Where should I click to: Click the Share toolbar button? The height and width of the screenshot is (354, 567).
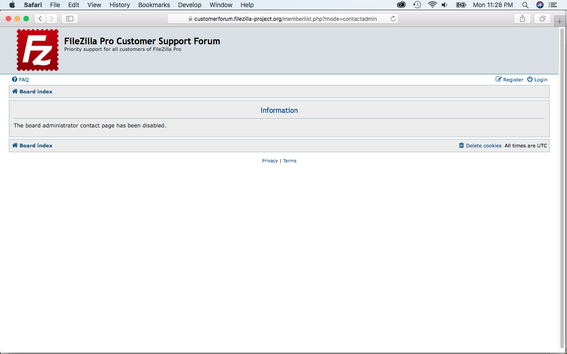tap(522, 19)
